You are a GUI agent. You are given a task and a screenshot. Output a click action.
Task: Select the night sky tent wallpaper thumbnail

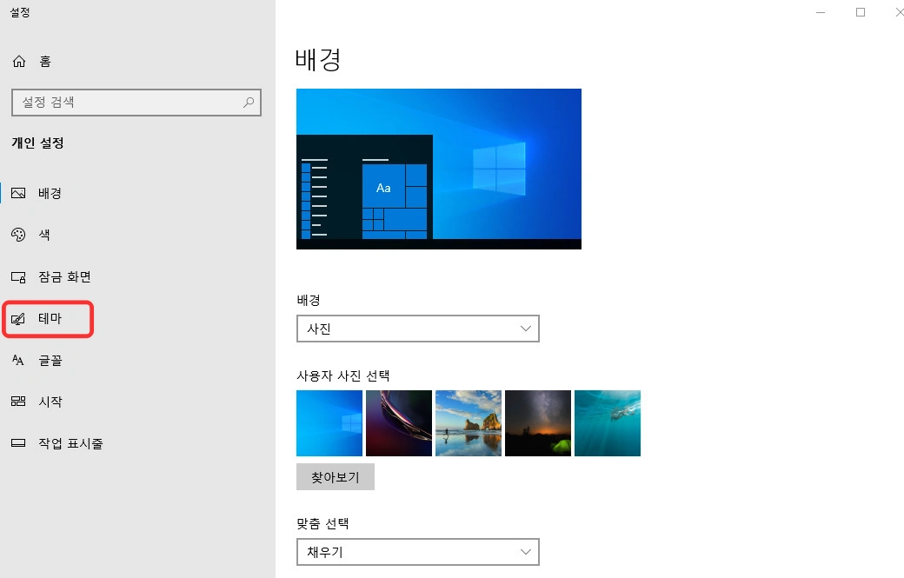click(538, 423)
